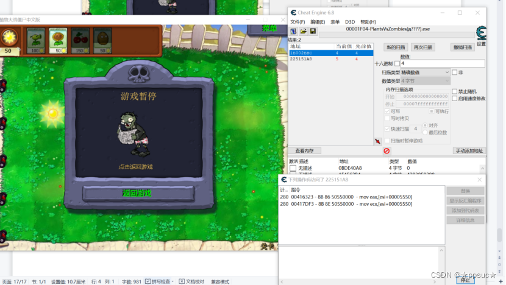
Task: Toggle the 可写 writable checkbox
Action: (x=387, y=111)
